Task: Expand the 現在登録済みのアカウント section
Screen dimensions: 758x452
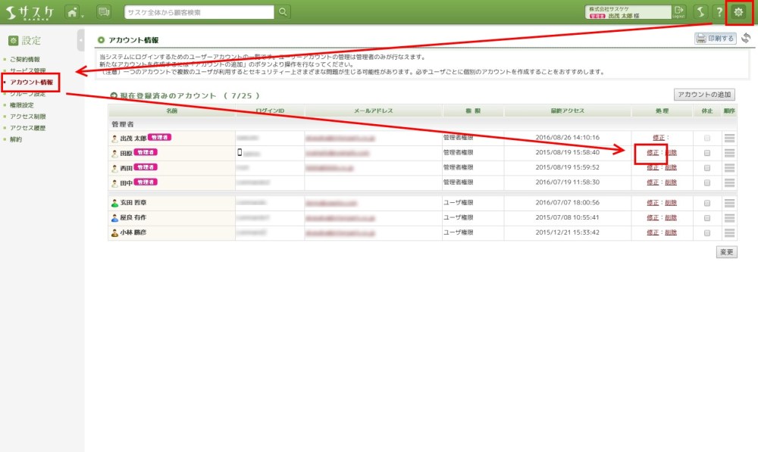Action: (114, 96)
